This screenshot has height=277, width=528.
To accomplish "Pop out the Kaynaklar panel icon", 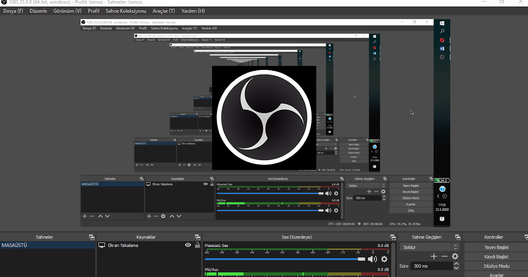I will tap(198, 237).
